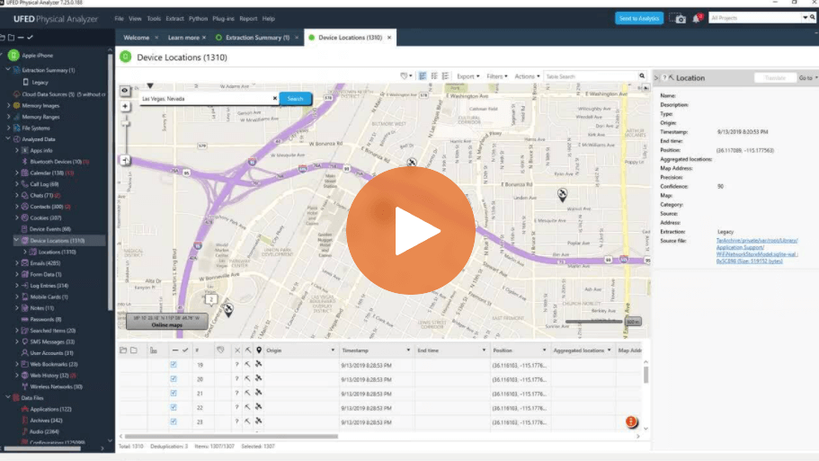The height and width of the screenshot is (461, 819).
Task: Toggle the map eye visibility icon
Action: (x=124, y=91)
